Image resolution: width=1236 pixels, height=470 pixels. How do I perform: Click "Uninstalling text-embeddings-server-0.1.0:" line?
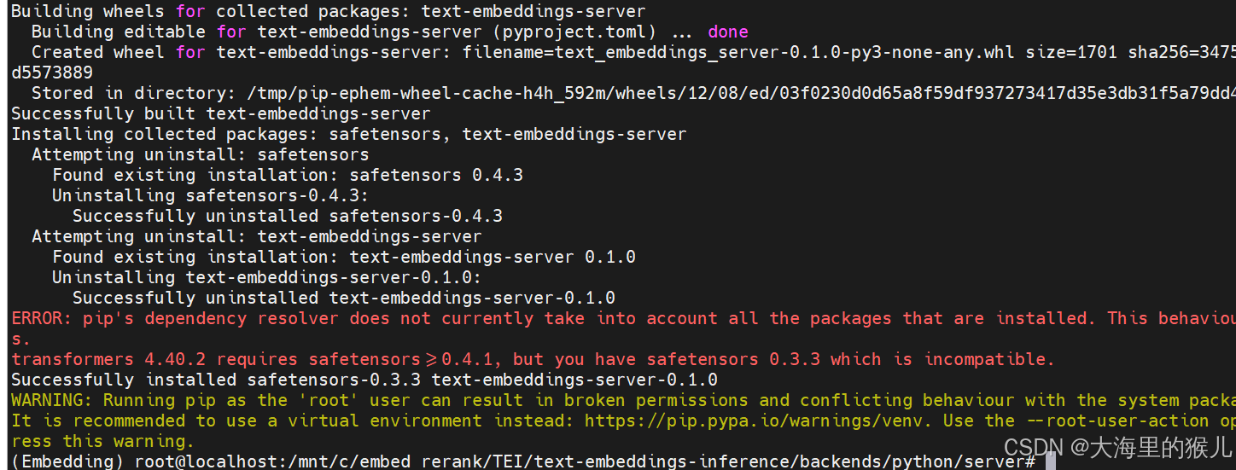[x=266, y=277]
